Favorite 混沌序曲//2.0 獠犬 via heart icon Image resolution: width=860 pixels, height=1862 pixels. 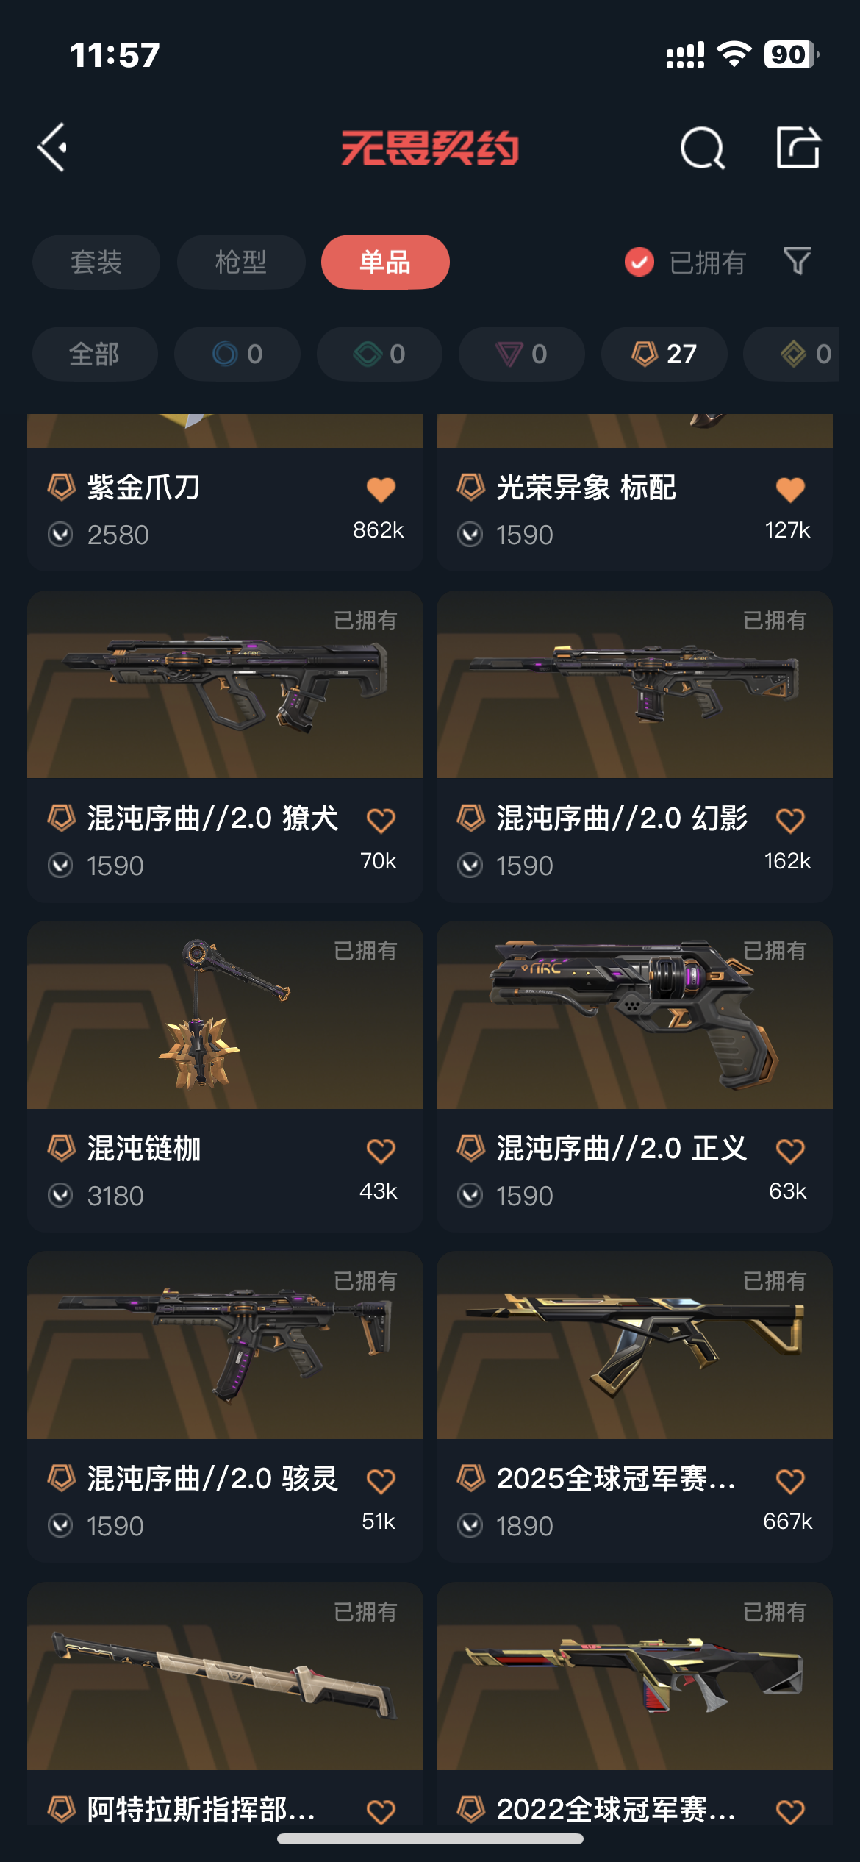[381, 820]
